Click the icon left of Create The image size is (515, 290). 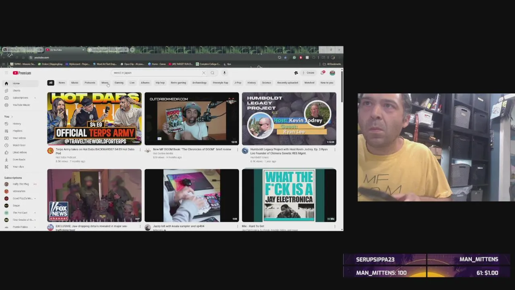coord(296,73)
